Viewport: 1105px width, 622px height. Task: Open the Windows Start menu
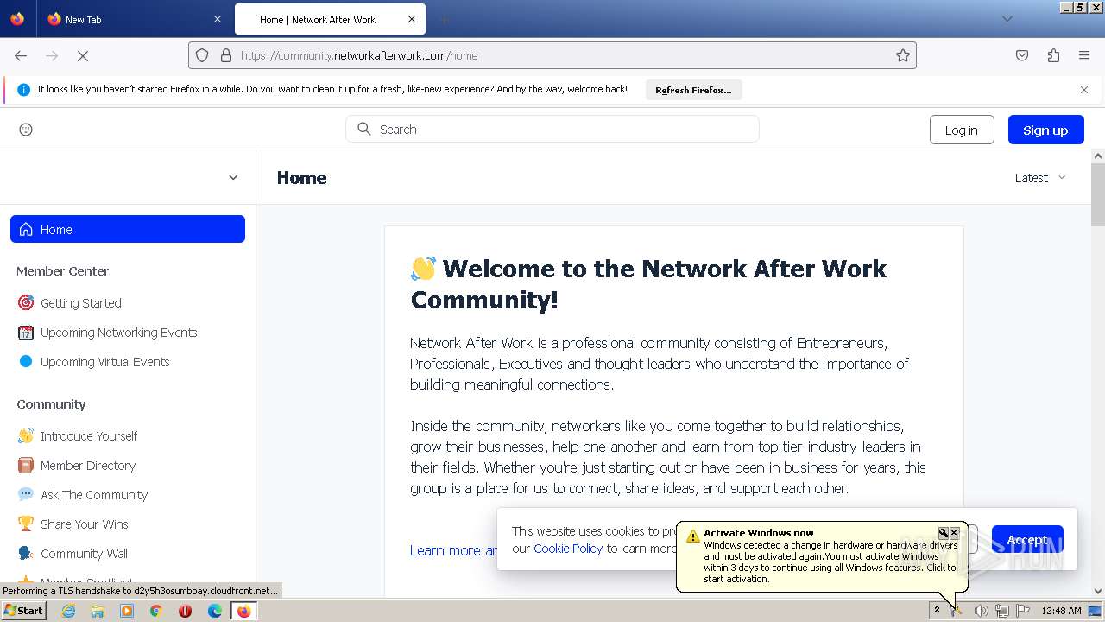coord(24,611)
